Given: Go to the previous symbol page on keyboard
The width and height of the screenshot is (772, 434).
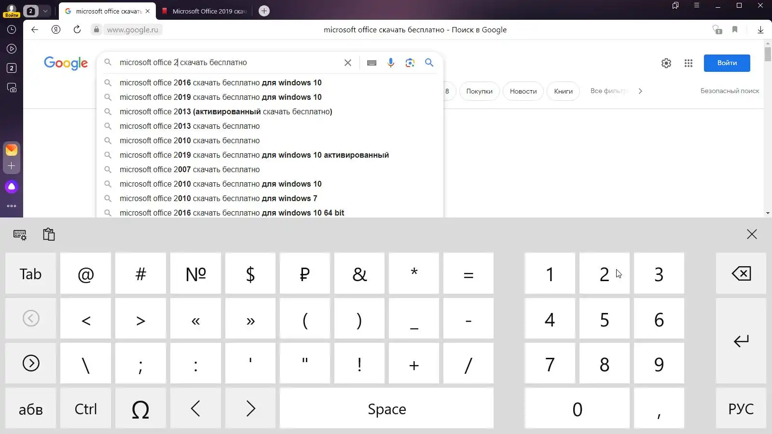Looking at the screenshot, I should [x=31, y=318].
